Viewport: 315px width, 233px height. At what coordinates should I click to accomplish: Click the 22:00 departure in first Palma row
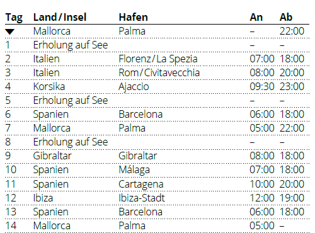click(x=292, y=31)
